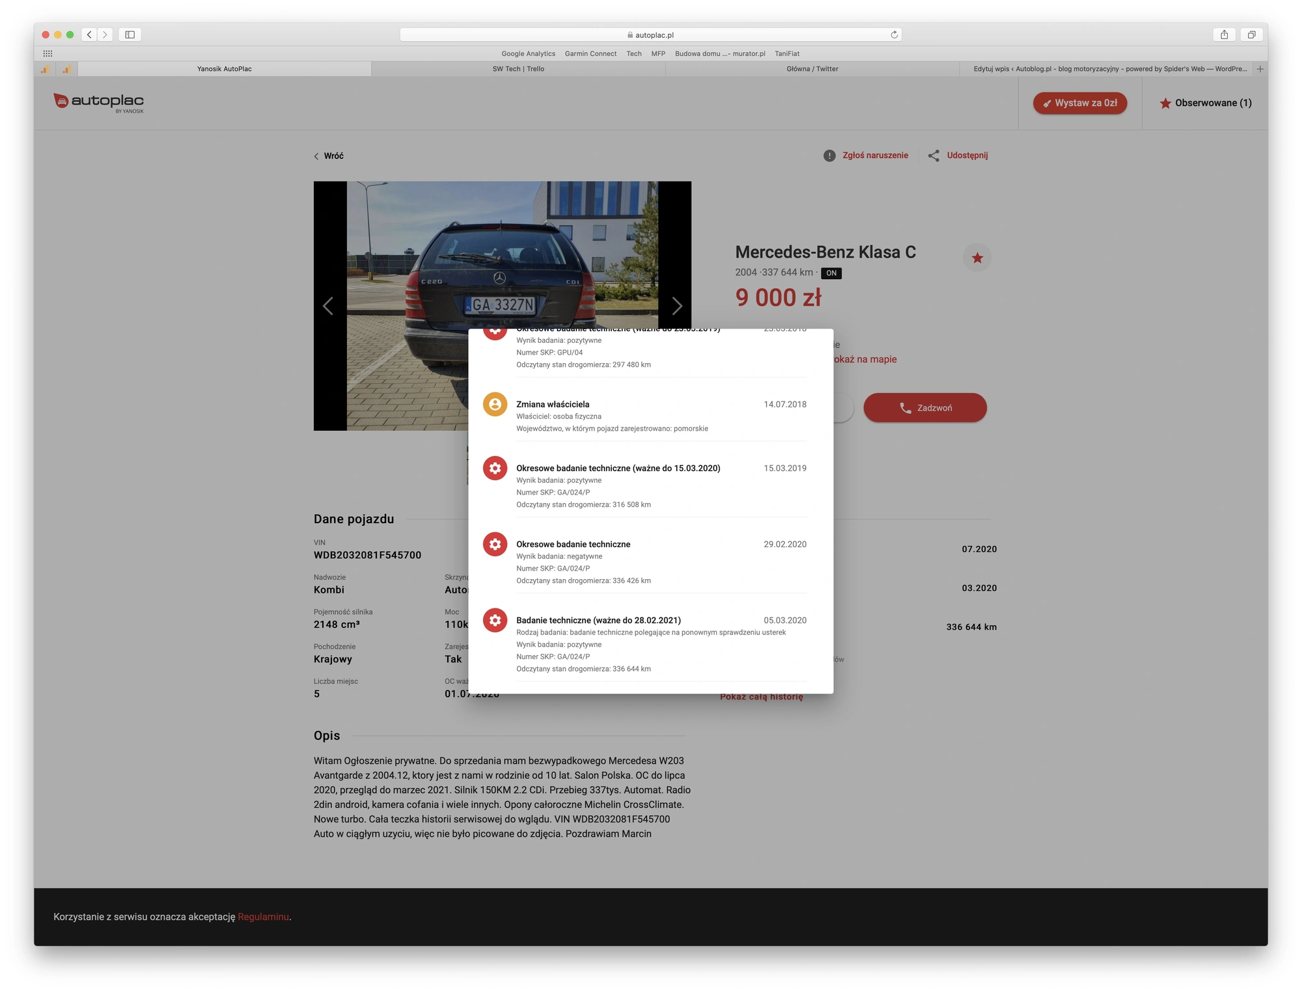Click the Safari forward navigation arrow
1302x991 pixels.
point(105,34)
